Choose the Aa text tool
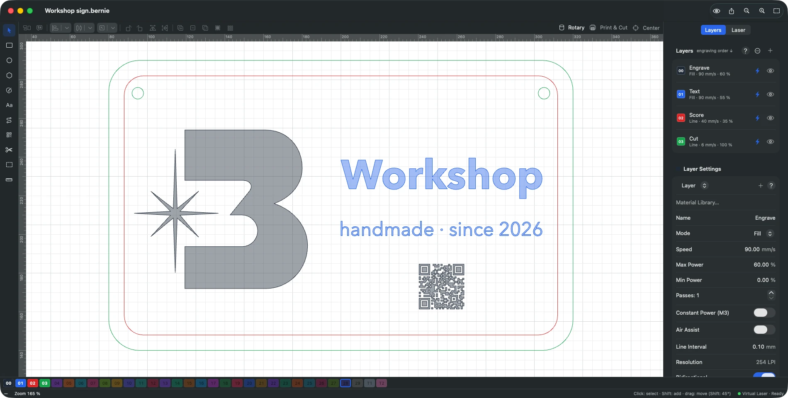 [x=9, y=105]
